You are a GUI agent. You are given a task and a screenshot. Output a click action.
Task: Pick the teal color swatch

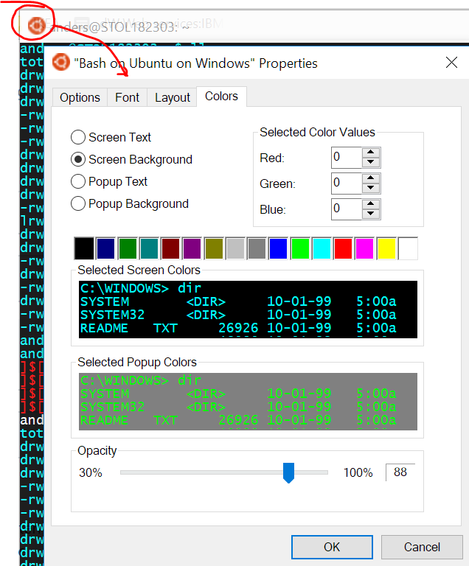pyautogui.click(x=149, y=248)
